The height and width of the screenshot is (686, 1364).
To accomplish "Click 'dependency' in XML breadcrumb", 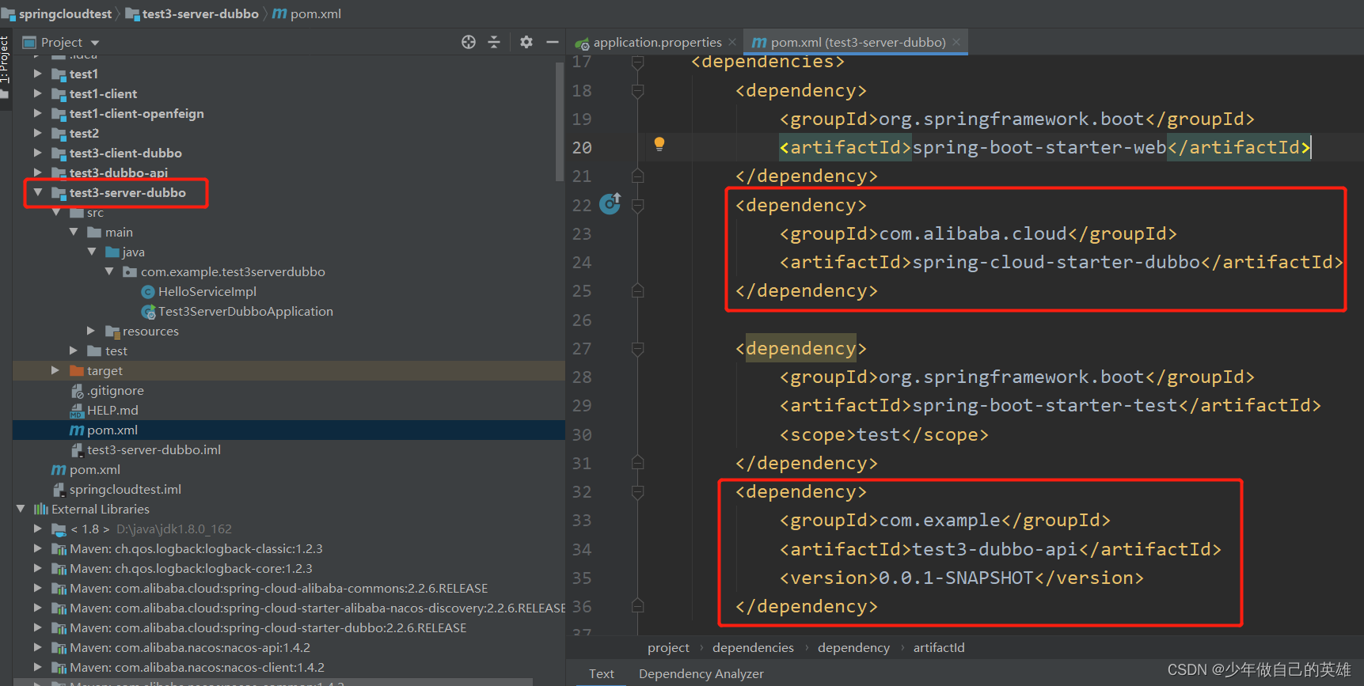I will pos(853,647).
